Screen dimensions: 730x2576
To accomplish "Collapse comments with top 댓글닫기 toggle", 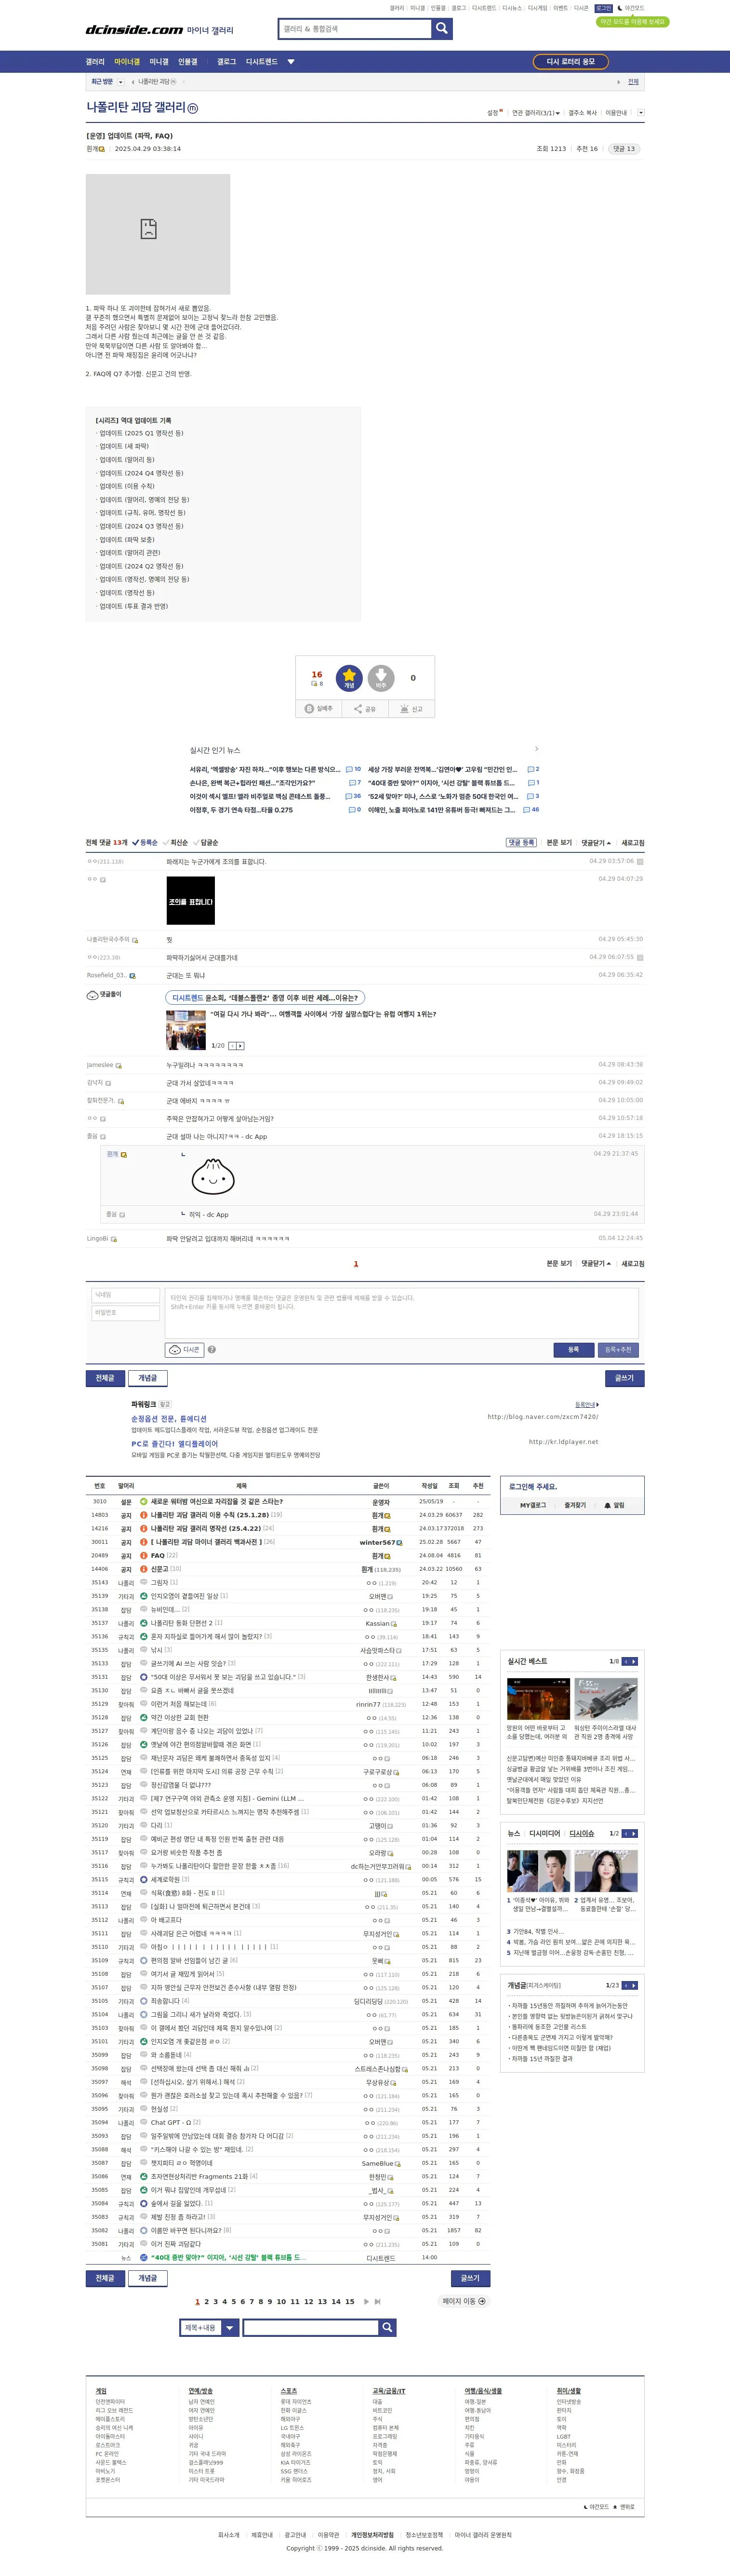I will point(596,843).
